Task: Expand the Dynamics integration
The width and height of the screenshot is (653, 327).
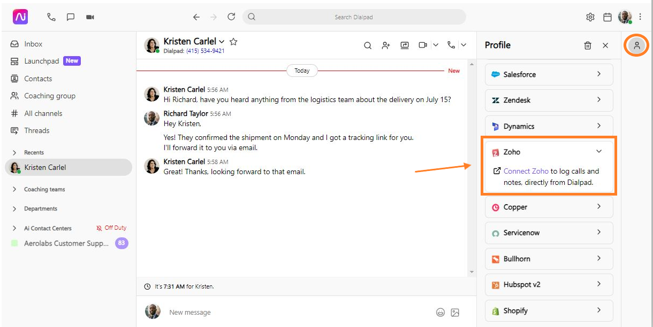Action: 549,126
